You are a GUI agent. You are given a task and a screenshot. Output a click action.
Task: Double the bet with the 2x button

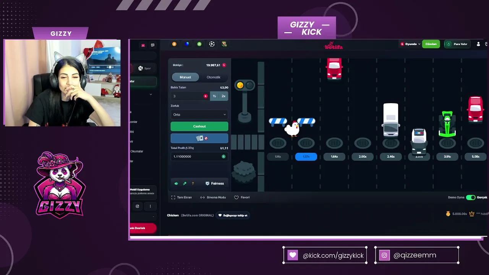pos(223,96)
